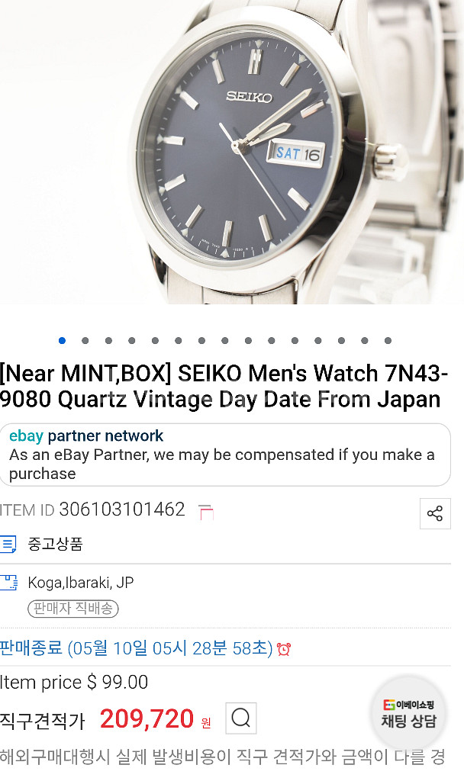Click the used-condition document icon

pos(8,544)
